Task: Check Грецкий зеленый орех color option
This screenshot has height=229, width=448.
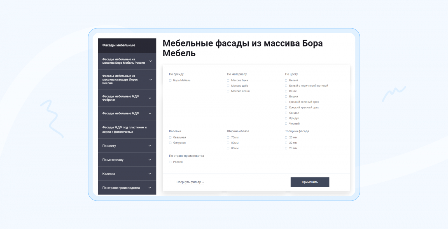Action: (286, 102)
